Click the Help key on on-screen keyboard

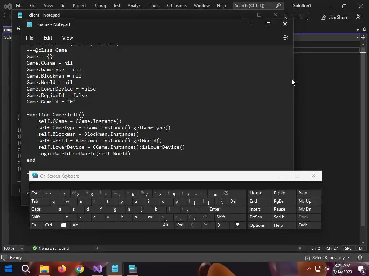click(x=283, y=225)
